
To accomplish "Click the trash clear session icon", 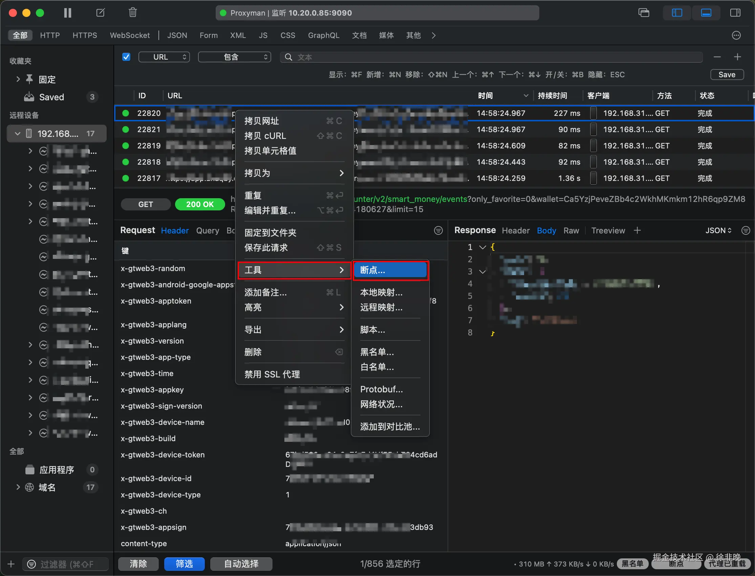I will click(133, 13).
